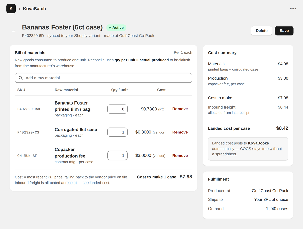Click the F402320-BAG SKU code
Screen dimensions: 303x229
coord(29,109)
